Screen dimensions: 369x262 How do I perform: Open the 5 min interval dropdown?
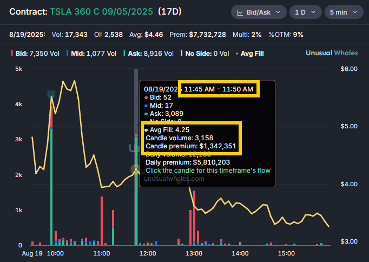coord(344,12)
